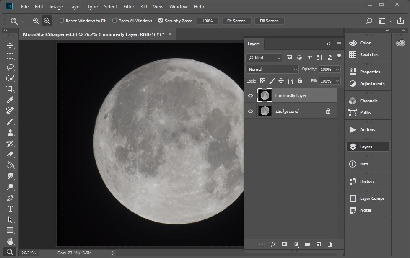The height and width of the screenshot is (258, 410).
Task: Enable Resize Windows to Fit checkbox
Action: tap(62, 21)
